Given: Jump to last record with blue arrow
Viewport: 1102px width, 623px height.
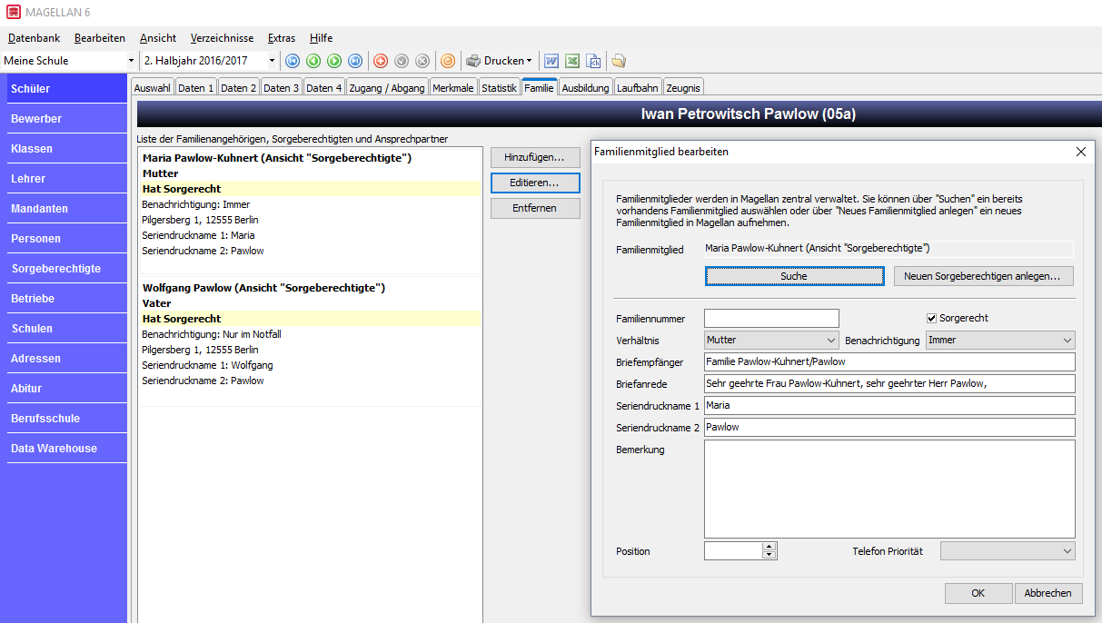Looking at the screenshot, I should click(x=355, y=61).
